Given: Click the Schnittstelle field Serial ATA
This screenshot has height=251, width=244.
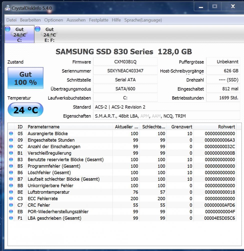Looking at the screenshot, I should coord(125,80).
